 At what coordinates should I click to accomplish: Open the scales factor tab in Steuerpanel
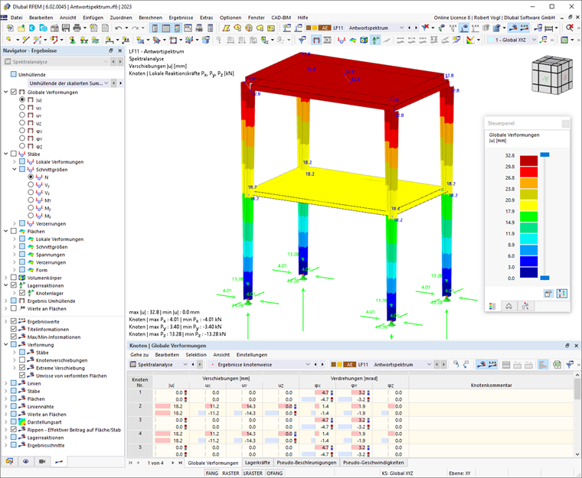point(509,306)
